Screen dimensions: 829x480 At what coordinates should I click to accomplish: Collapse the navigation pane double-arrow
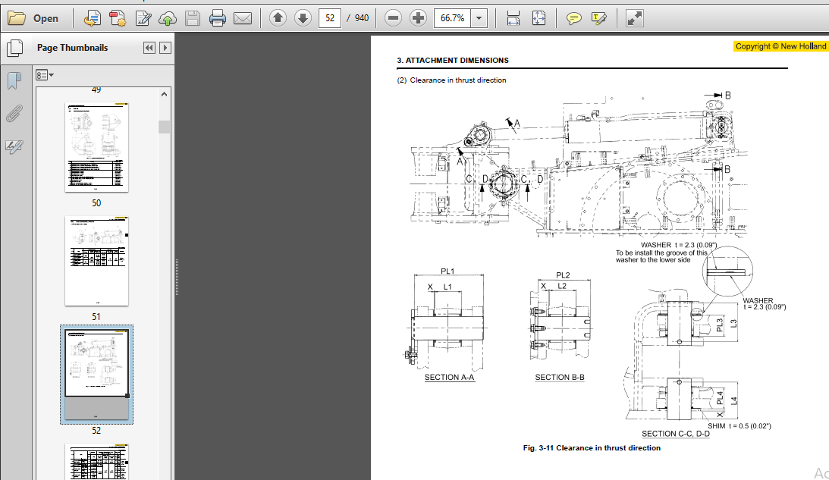tap(149, 48)
